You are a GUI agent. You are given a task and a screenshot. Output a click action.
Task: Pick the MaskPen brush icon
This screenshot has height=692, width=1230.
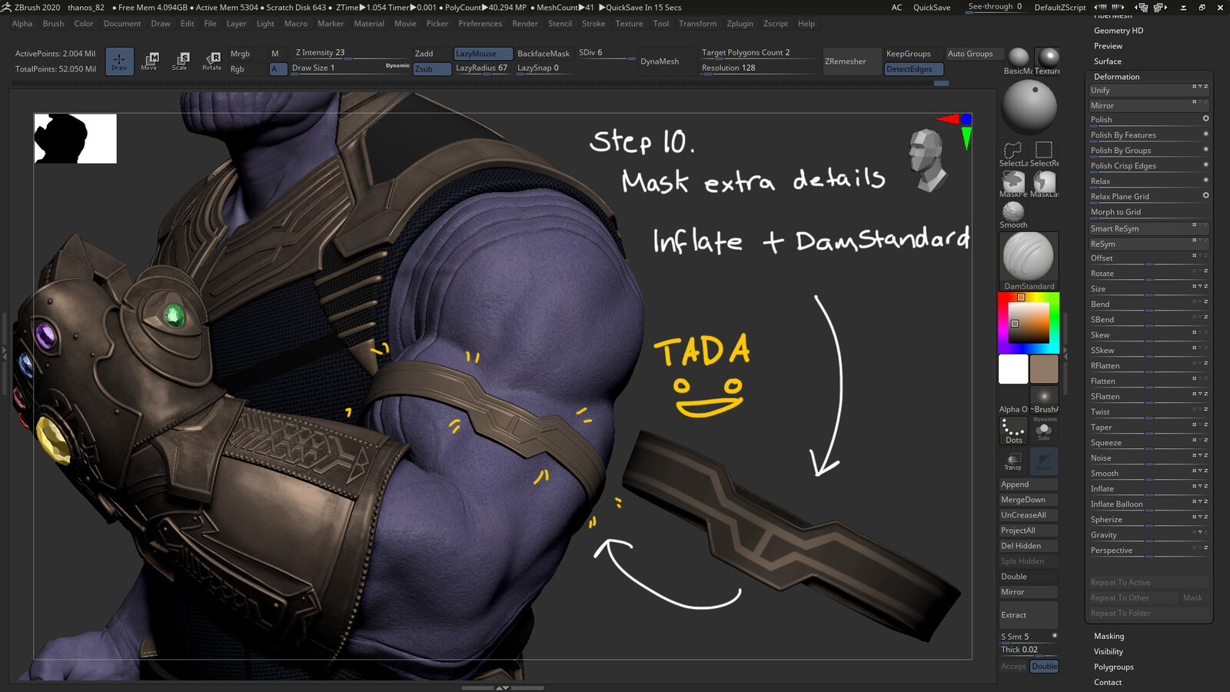click(1013, 184)
